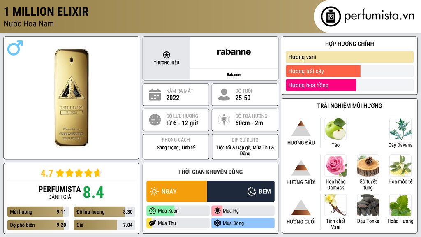Click the base notes pyramid icon
The height and width of the screenshot is (237, 421).
pos(301,207)
